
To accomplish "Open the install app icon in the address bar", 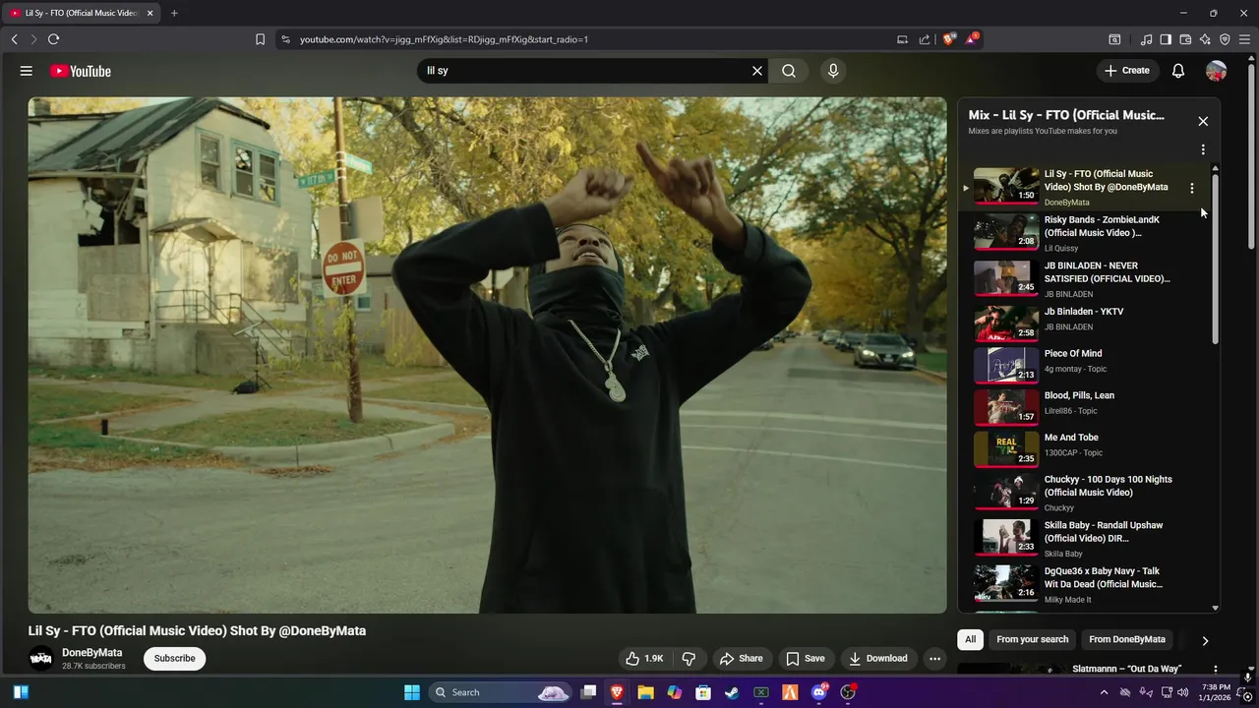I will pyautogui.click(x=902, y=39).
